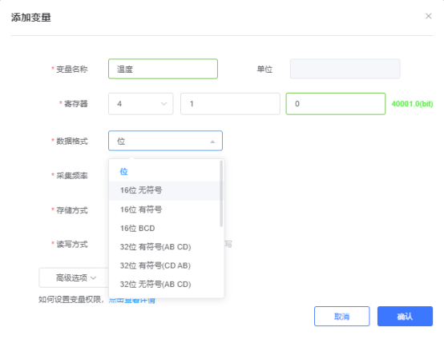Select 16位 无符号 option
444x343 pixels.
pos(164,190)
